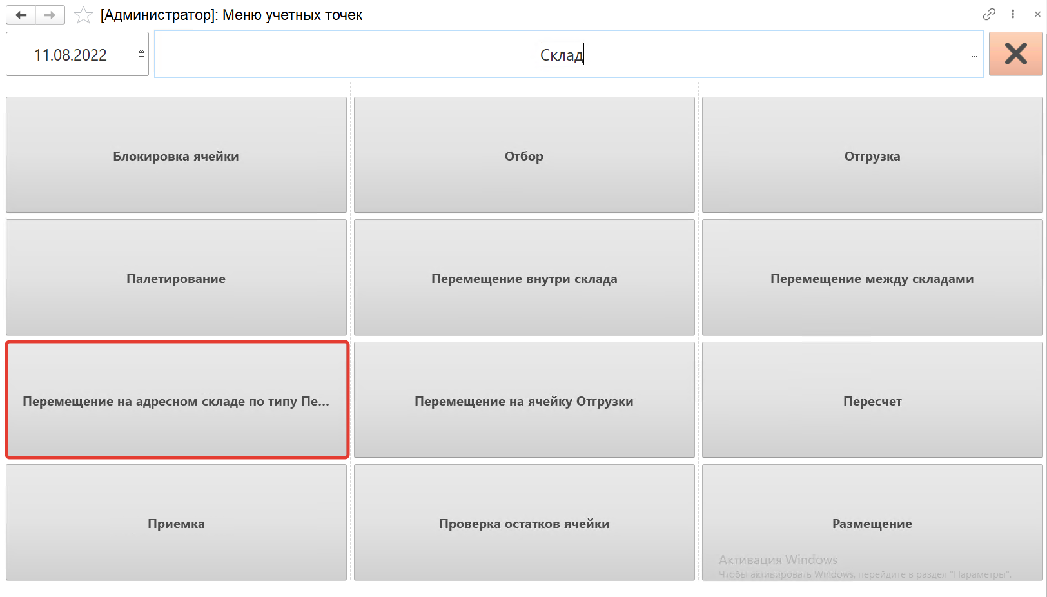Select the Отбор tile
This screenshot has width=1047, height=597.
coord(524,155)
